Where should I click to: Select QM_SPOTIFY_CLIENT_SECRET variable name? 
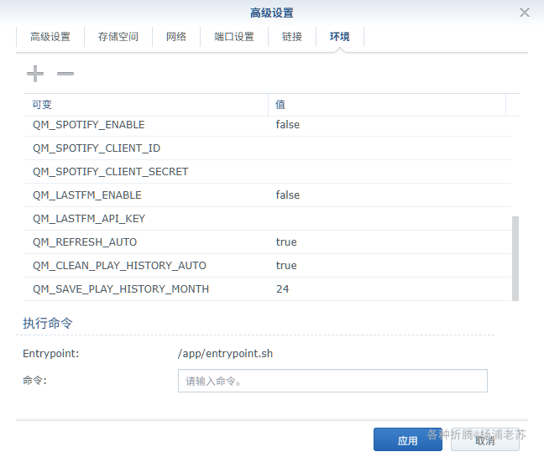(x=110, y=172)
